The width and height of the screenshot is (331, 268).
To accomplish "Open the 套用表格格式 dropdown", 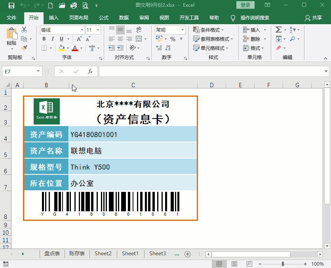I will pyautogui.click(x=213, y=39).
